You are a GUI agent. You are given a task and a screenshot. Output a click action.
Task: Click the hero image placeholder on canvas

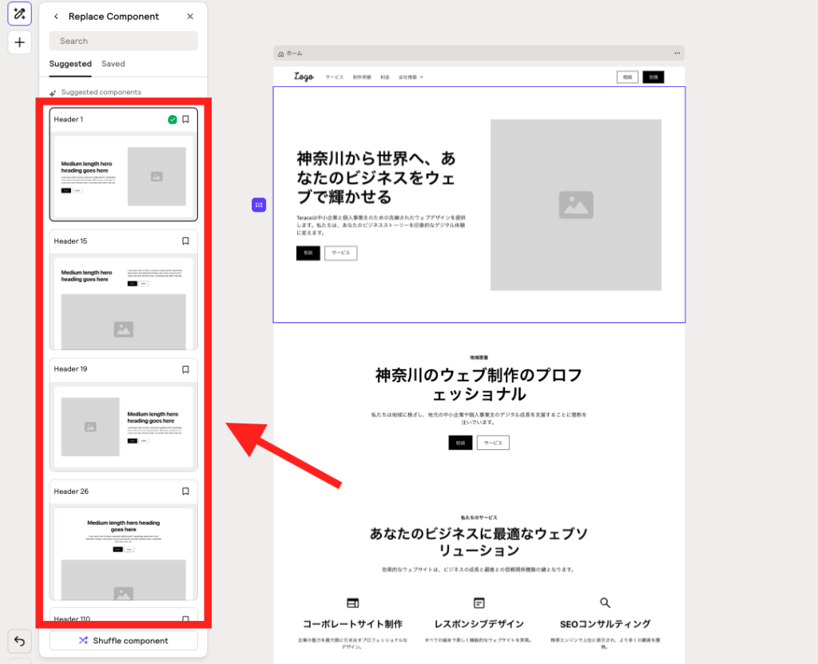(x=575, y=205)
